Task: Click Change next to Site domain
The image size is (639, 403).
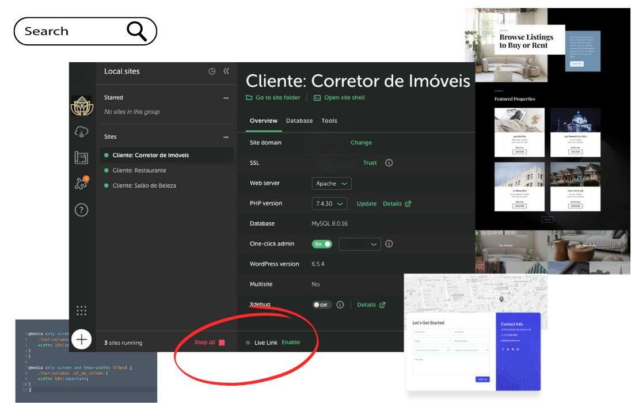Action: [361, 143]
